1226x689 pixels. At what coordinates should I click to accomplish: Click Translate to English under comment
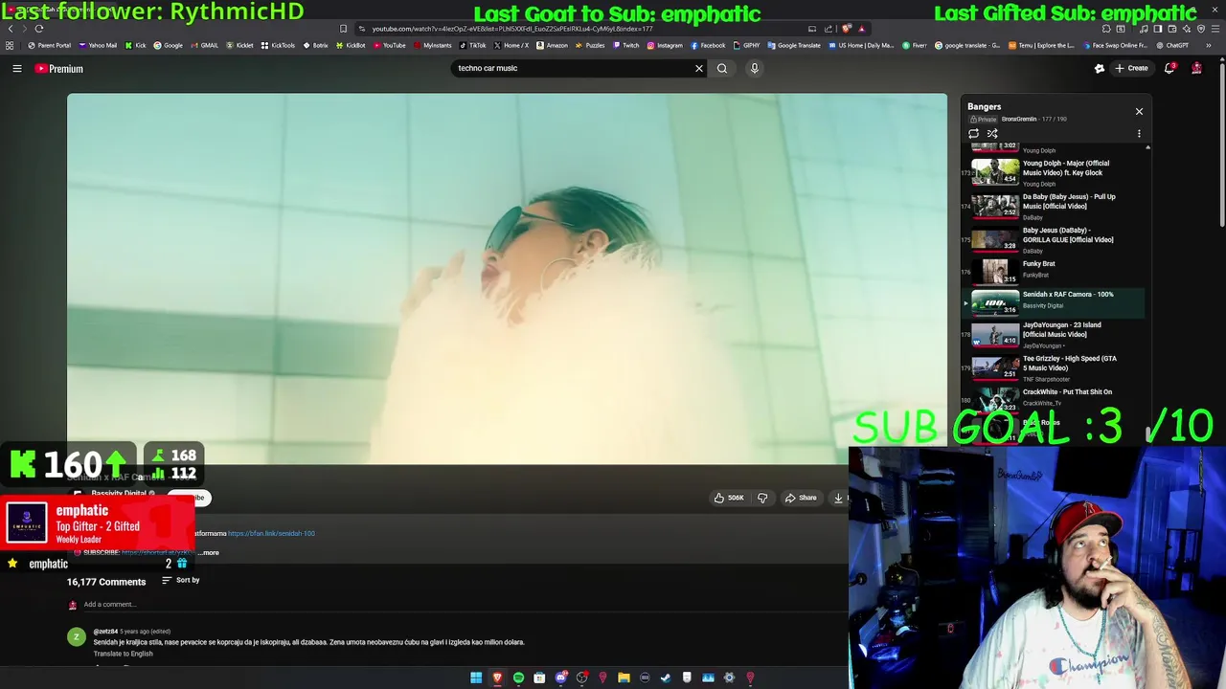123,654
